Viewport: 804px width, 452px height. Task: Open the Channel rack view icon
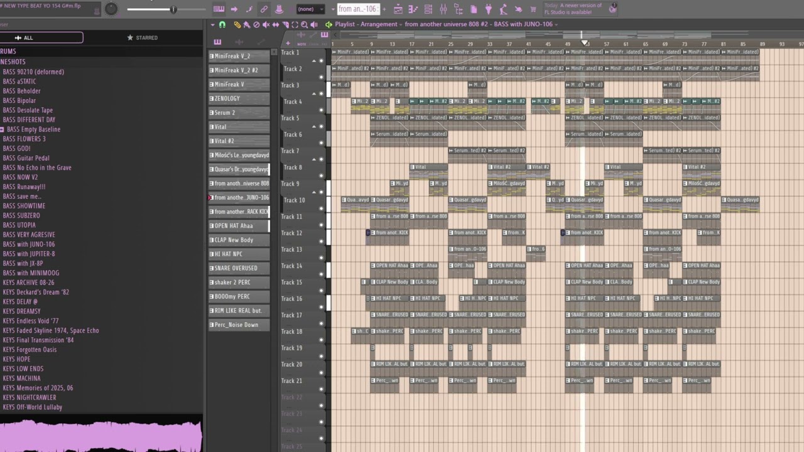(x=428, y=9)
